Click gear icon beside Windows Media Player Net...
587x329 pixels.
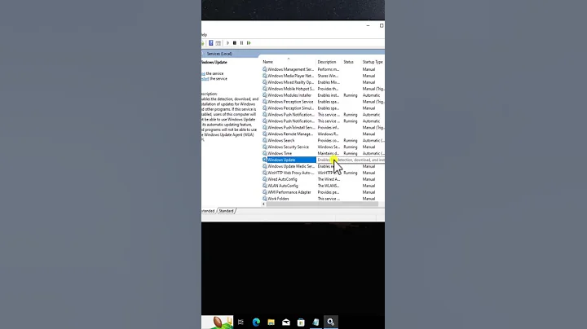point(265,76)
